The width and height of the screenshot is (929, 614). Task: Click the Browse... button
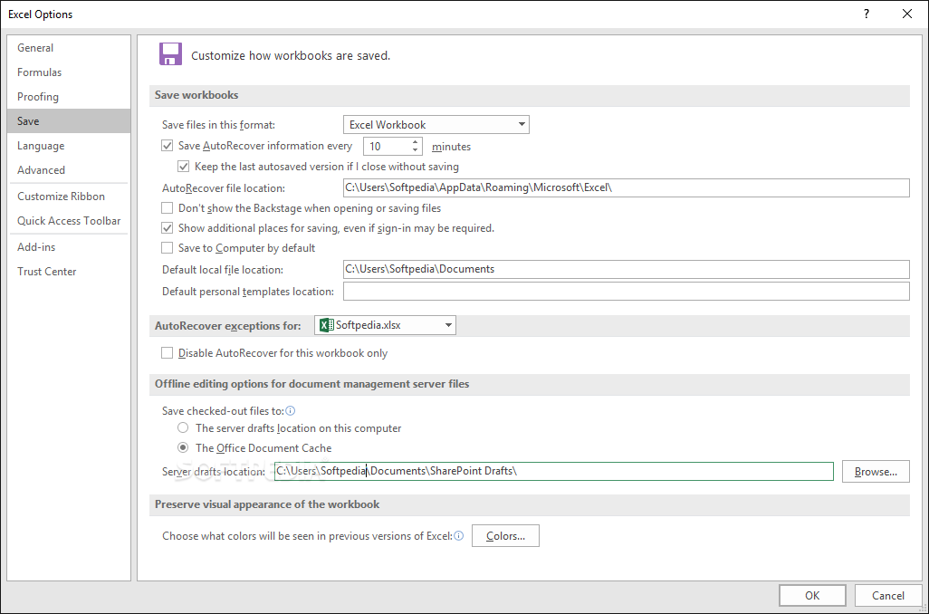click(x=876, y=472)
